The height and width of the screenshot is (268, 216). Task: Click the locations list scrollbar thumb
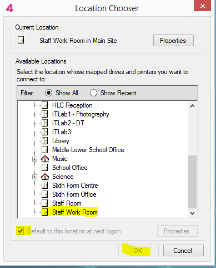point(193,182)
